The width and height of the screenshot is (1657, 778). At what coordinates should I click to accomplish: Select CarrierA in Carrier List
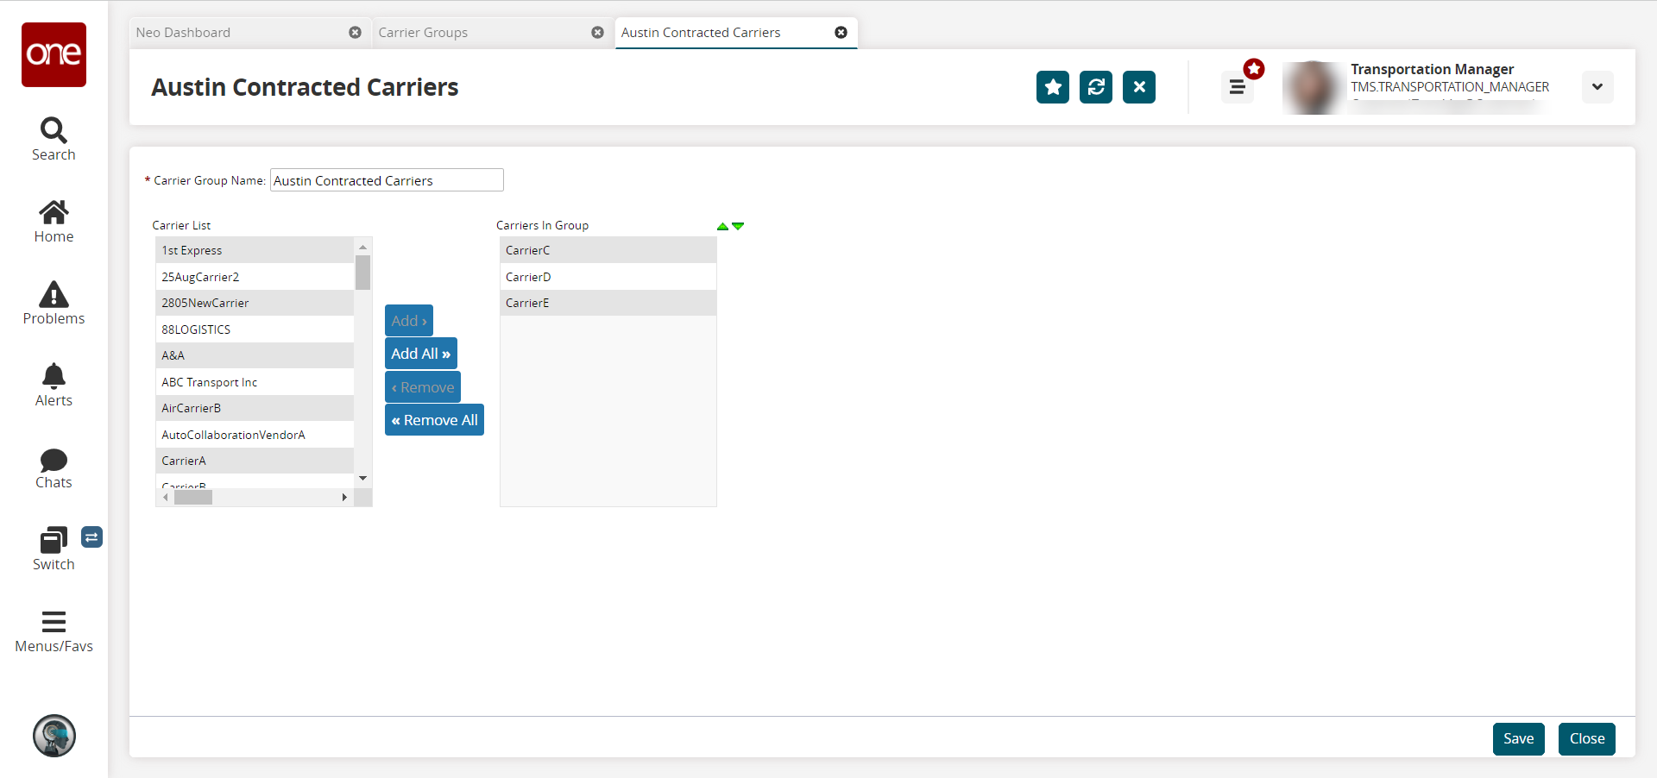tap(255, 461)
